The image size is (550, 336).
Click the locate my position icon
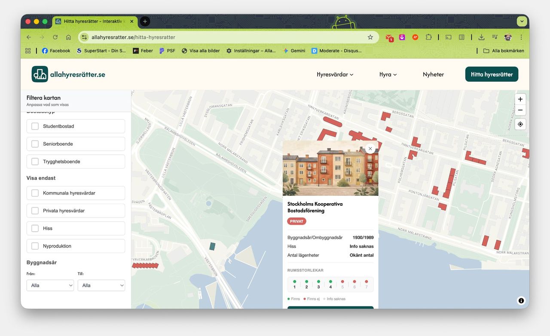[520, 124]
